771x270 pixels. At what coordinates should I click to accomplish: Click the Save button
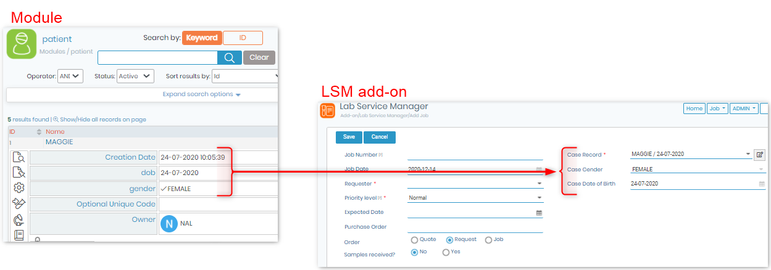[x=349, y=137]
